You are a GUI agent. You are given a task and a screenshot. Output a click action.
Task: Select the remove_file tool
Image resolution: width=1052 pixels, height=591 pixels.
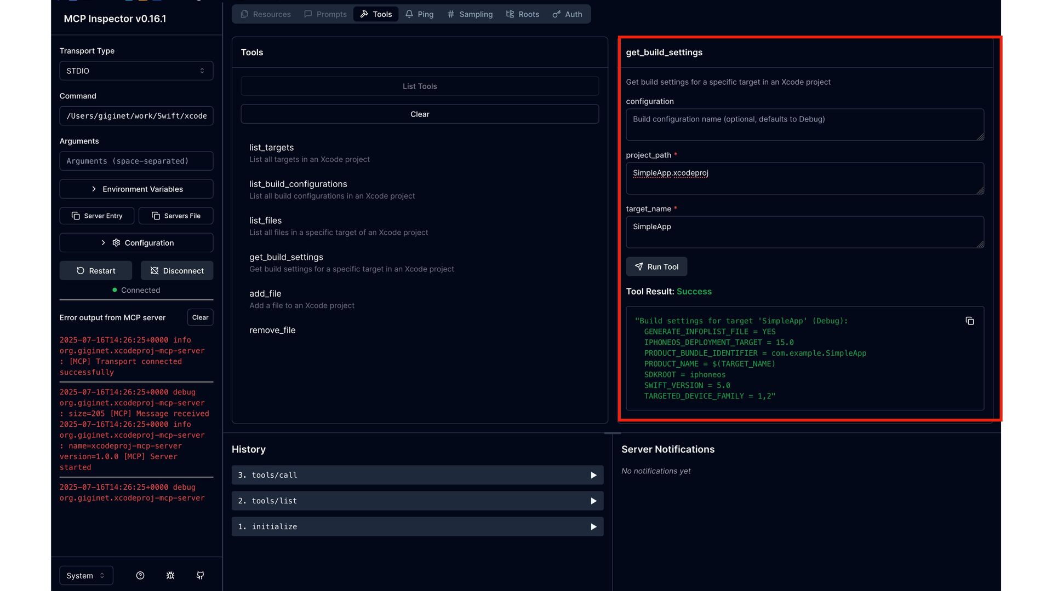pyautogui.click(x=420, y=330)
